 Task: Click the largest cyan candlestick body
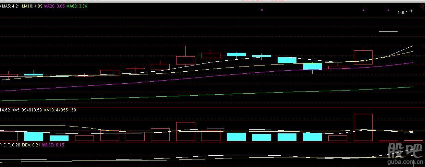[312, 66]
